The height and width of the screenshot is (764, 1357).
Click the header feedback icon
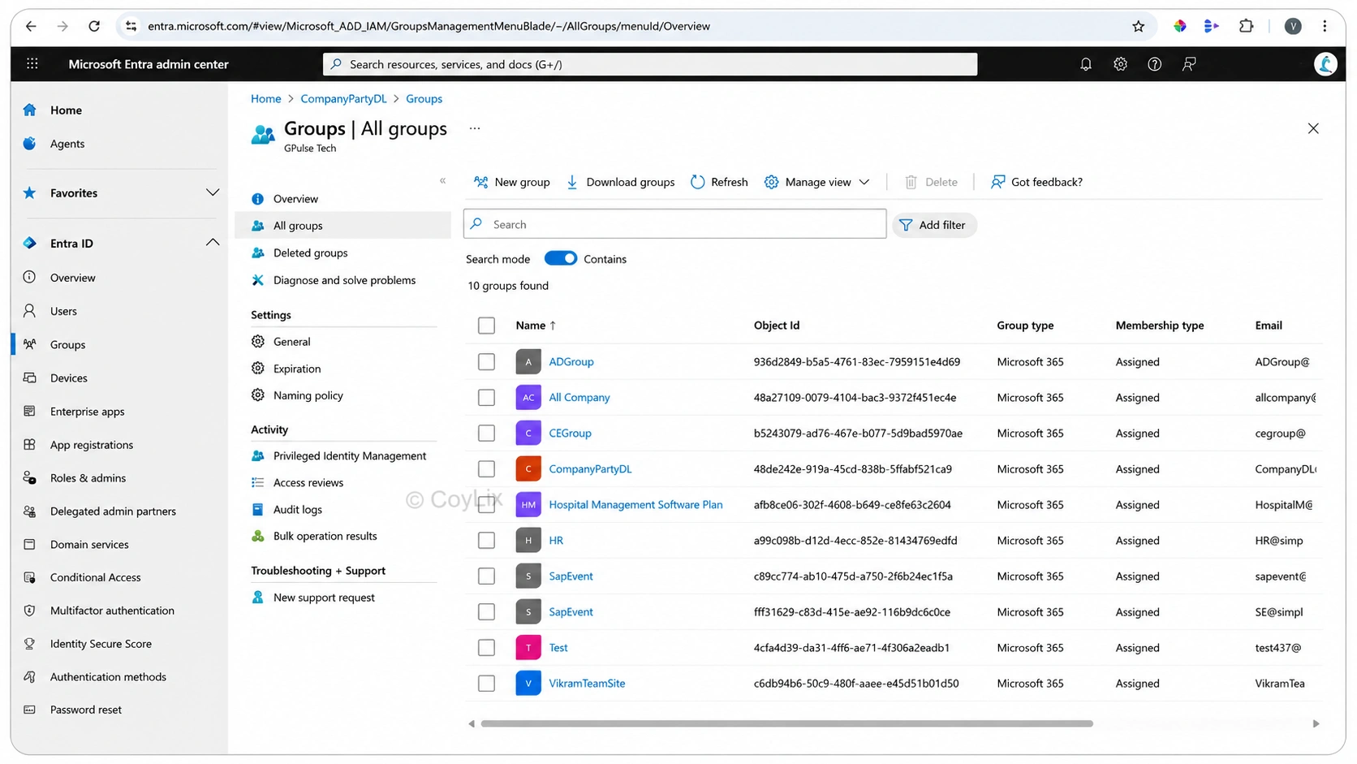(x=1189, y=64)
